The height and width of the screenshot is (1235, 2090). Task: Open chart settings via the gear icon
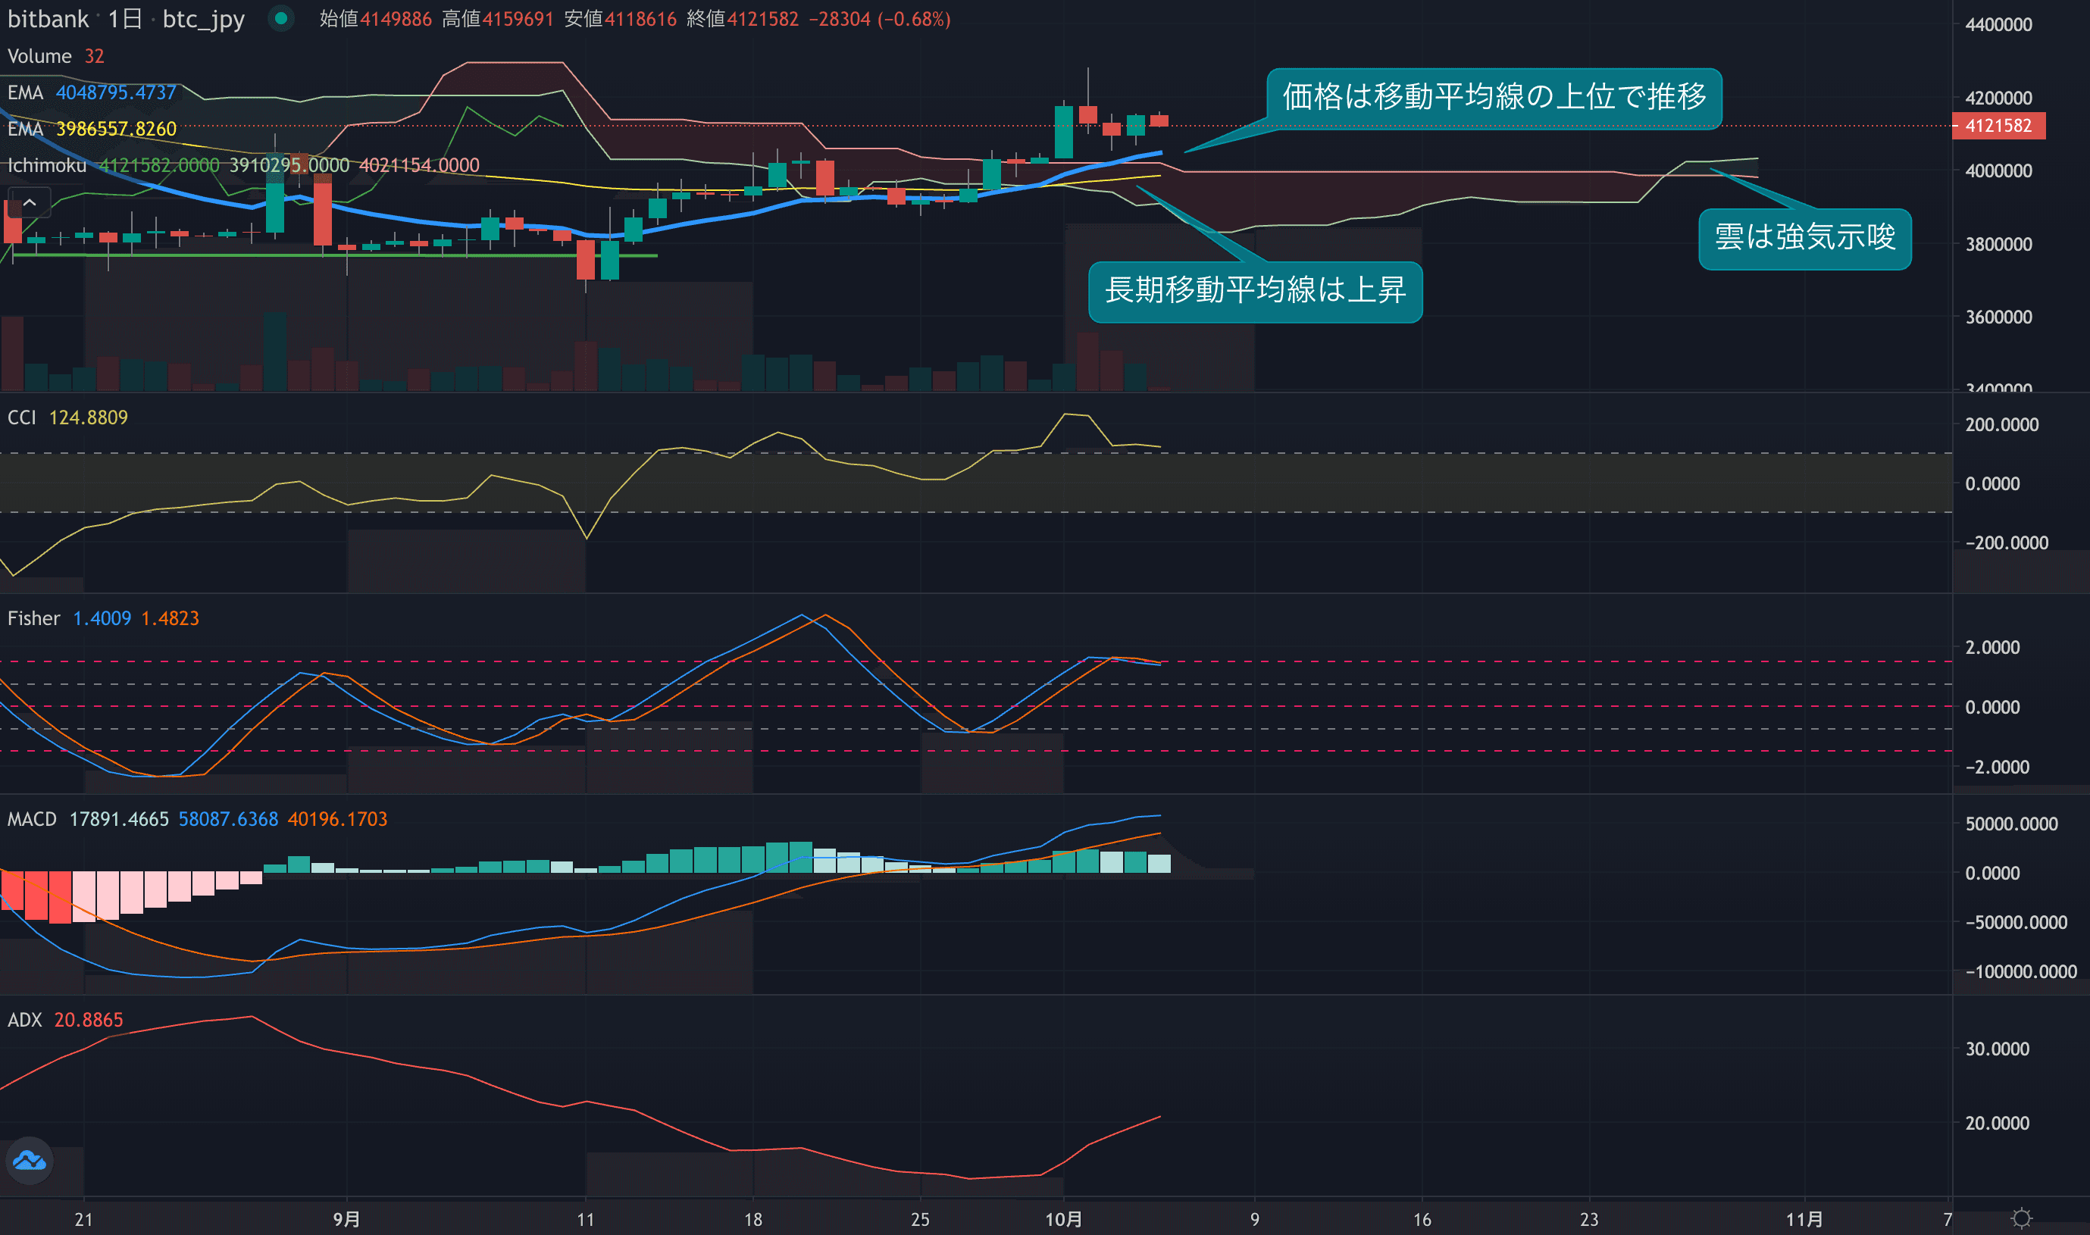[2022, 1219]
